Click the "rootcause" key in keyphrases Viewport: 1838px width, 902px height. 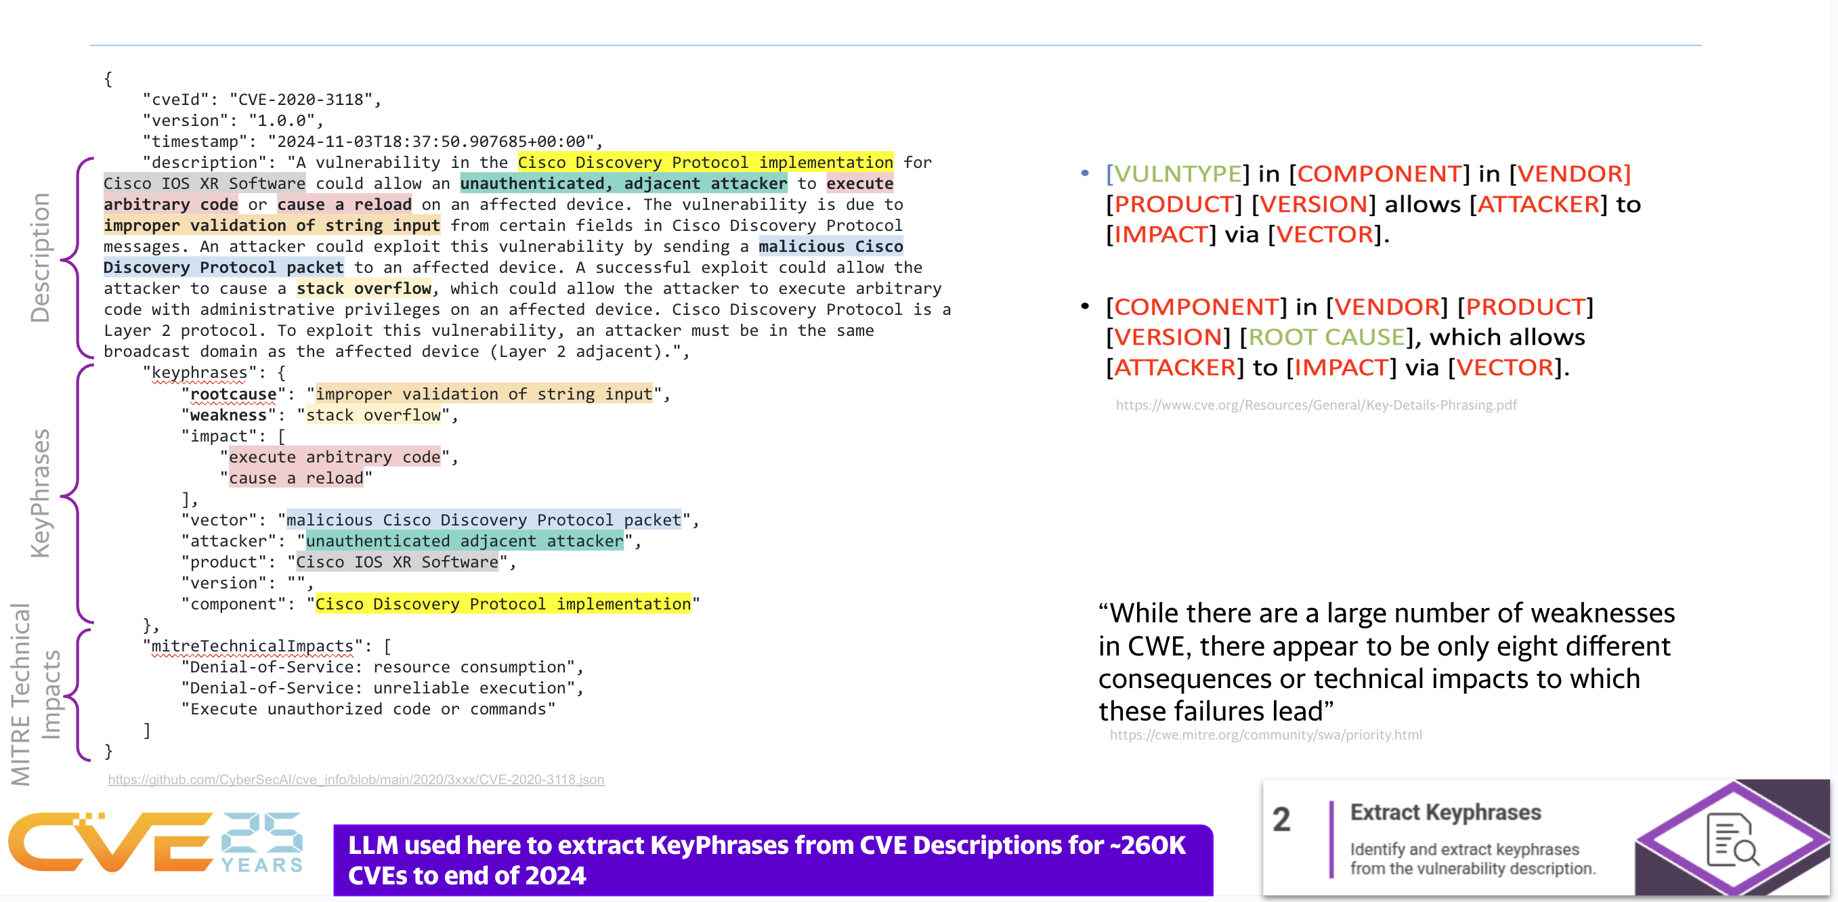(x=234, y=394)
